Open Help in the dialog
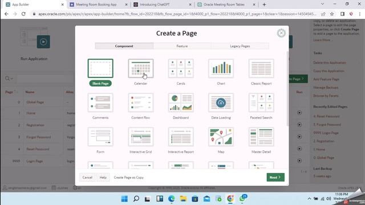The width and height of the screenshot is (365, 205). tap(103, 177)
